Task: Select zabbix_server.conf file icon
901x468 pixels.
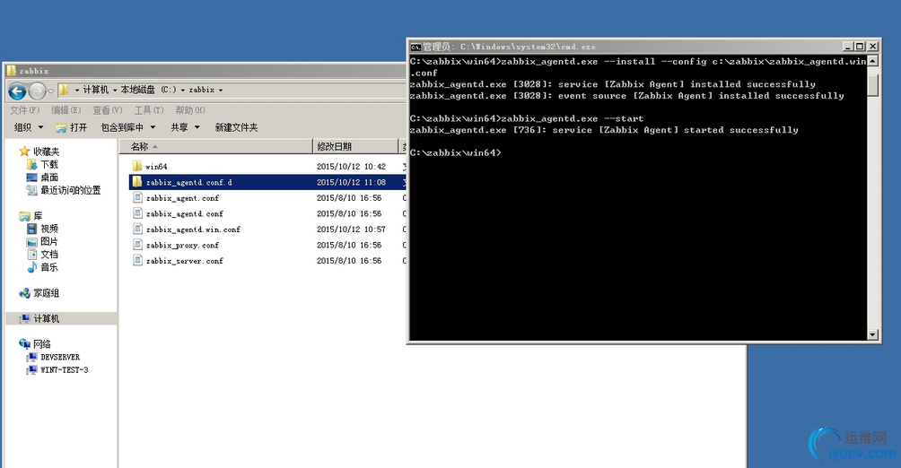Action: pos(137,260)
